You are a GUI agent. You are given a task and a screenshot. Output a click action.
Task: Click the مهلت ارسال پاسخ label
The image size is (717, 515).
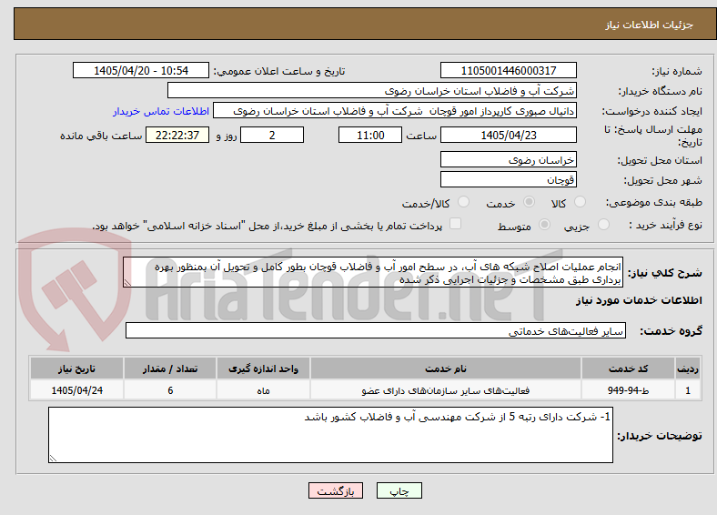click(x=653, y=136)
